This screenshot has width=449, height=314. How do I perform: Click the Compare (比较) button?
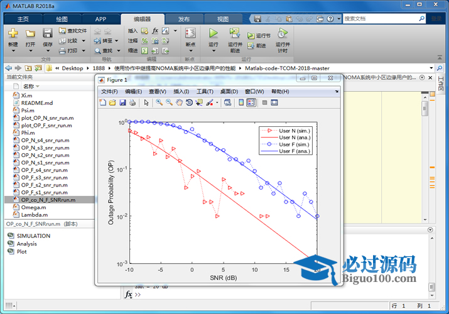coord(68,41)
